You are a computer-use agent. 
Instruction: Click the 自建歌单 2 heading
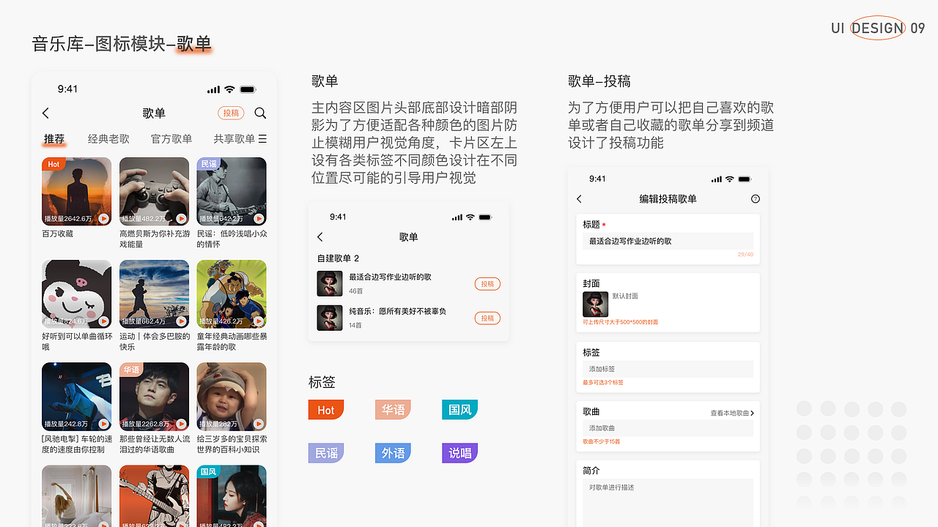339,258
